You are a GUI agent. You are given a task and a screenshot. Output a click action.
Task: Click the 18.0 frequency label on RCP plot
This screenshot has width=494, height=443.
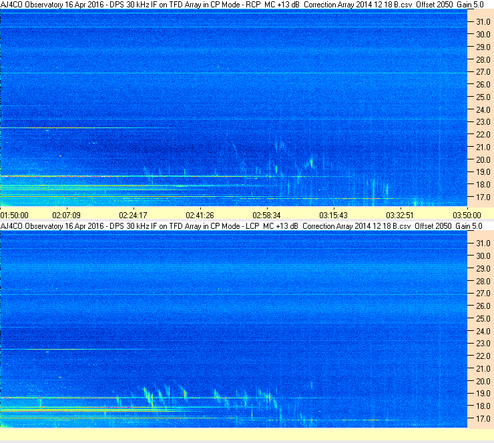click(x=483, y=185)
